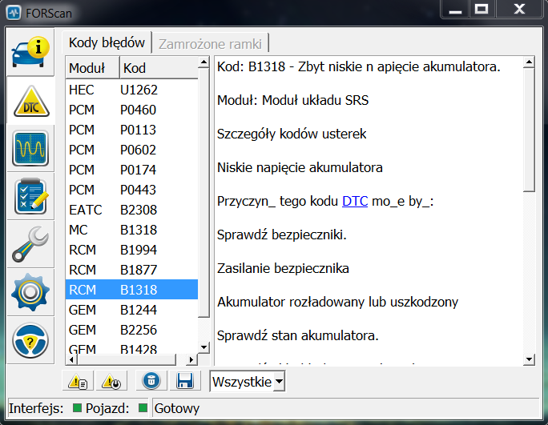Click the warning triangle with power symbol button

click(x=111, y=382)
